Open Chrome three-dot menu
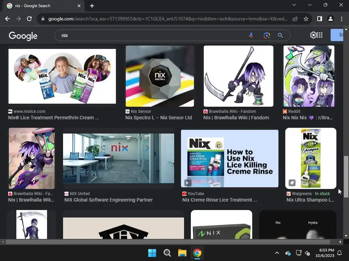The height and width of the screenshot is (261, 349). [342, 19]
